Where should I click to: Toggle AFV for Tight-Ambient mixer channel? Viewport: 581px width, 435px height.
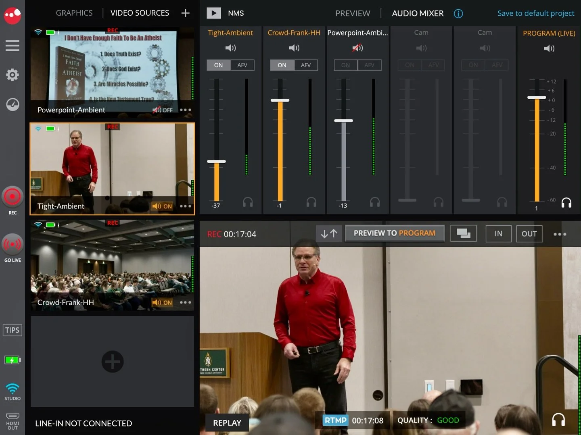tap(242, 65)
